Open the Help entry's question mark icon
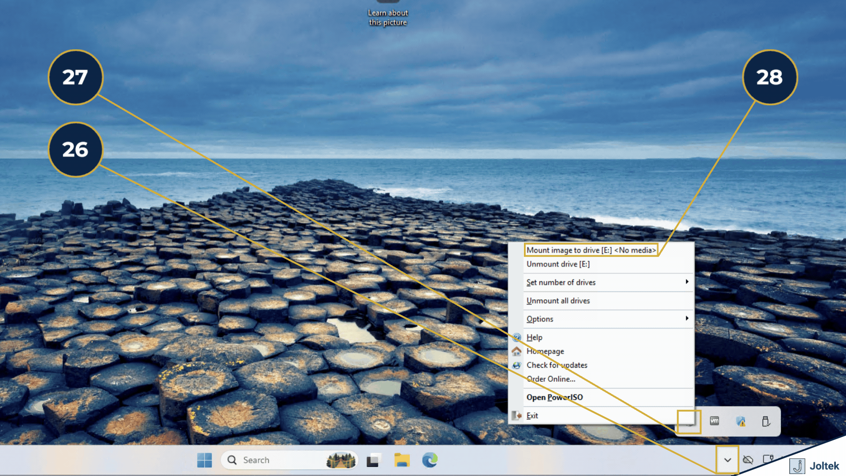Viewport: 846px width, 476px height. pyautogui.click(x=516, y=337)
